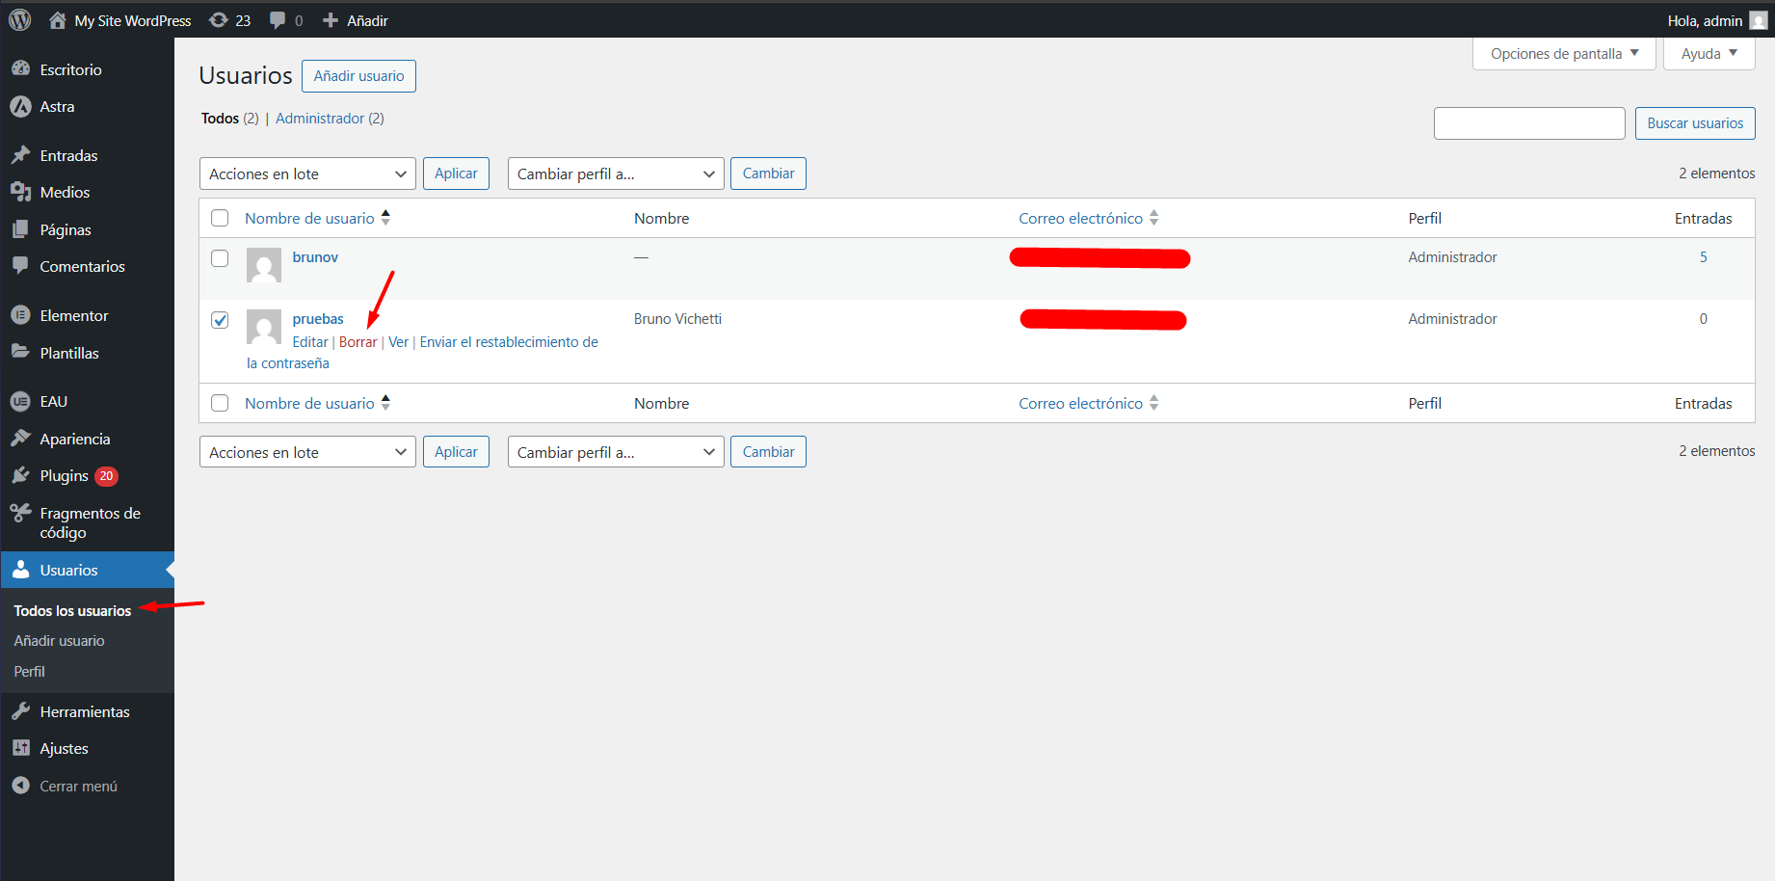This screenshot has width=1775, height=881.
Task: Filter by Administrador users tab
Action: [x=320, y=119]
